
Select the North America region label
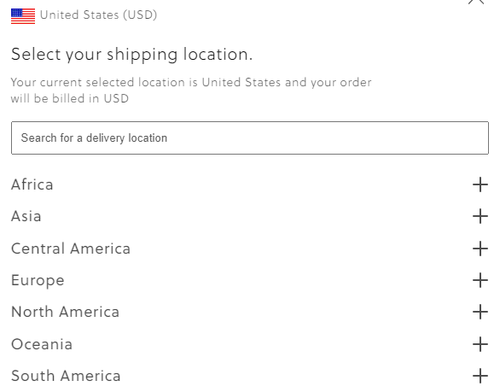point(66,312)
